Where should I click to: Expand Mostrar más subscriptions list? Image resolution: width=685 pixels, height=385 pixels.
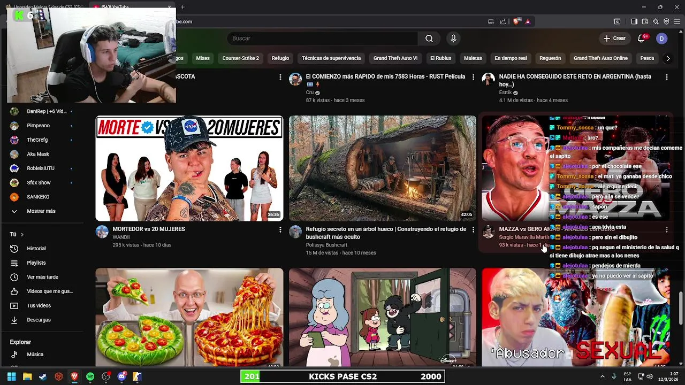tap(42, 211)
